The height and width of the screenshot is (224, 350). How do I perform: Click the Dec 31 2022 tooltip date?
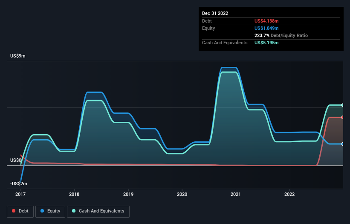215,13
